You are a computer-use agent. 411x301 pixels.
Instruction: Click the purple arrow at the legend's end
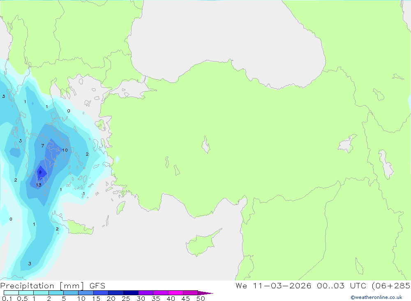[x=205, y=293]
